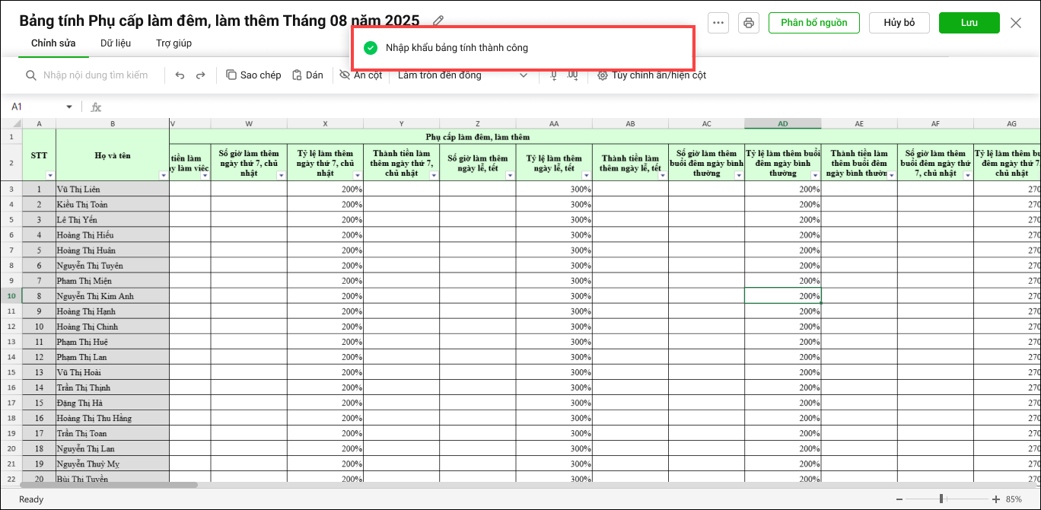Click the Sao chép copy icon
This screenshot has height=510, width=1041.
[231, 75]
